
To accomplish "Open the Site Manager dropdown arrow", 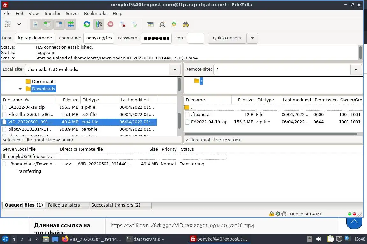I will pos(19,24).
